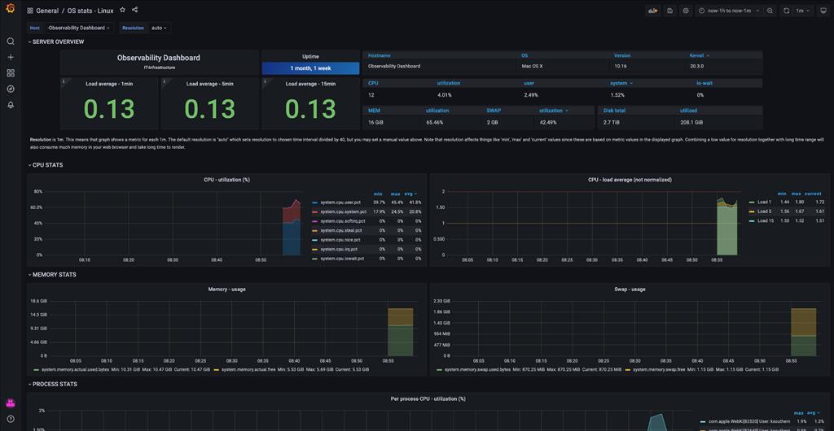Open the Search dashboards icon in sidebar
This screenshot has height=431, width=834.
click(x=11, y=41)
